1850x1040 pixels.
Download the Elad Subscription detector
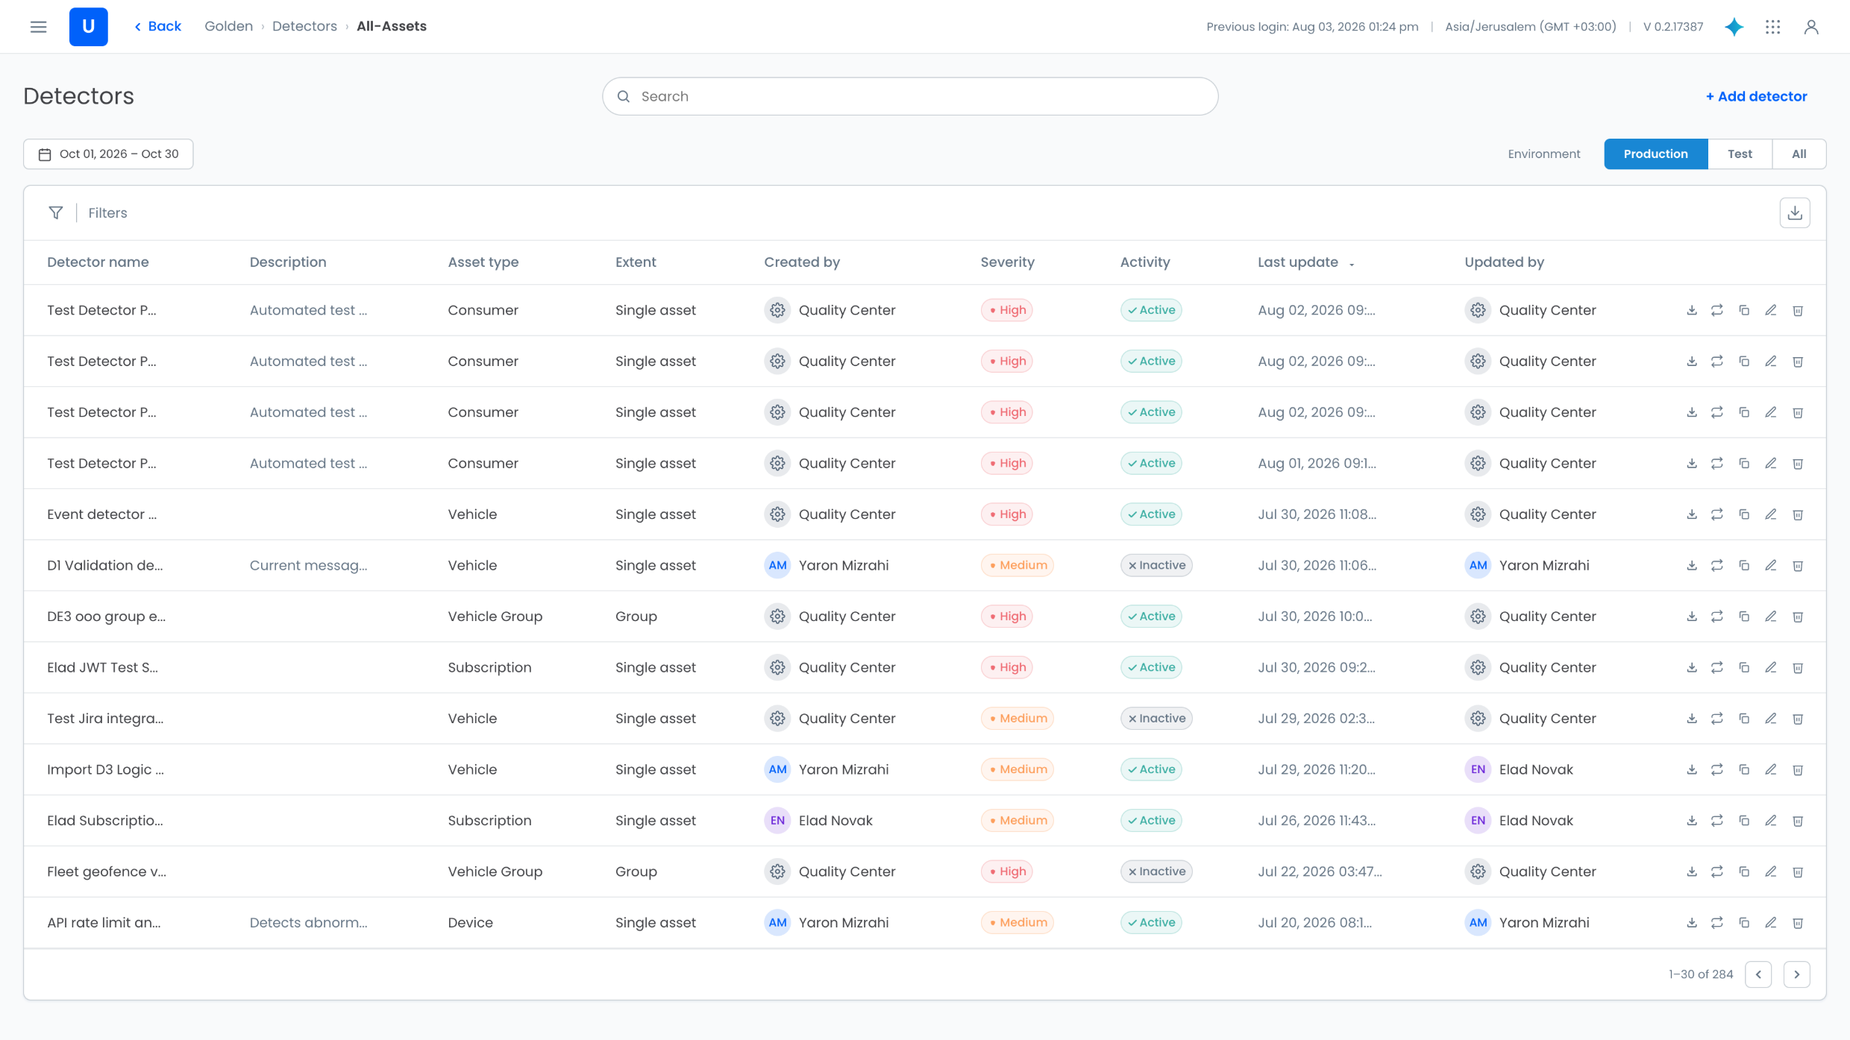pyautogui.click(x=1692, y=821)
